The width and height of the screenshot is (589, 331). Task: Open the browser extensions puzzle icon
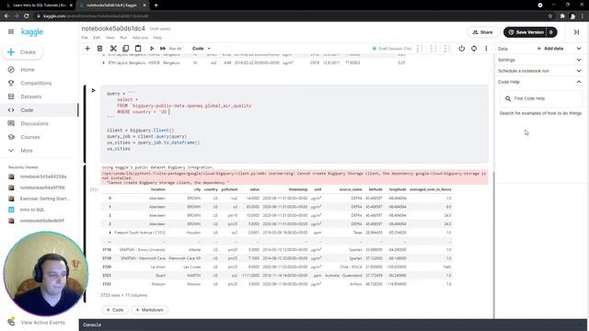coord(562,16)
